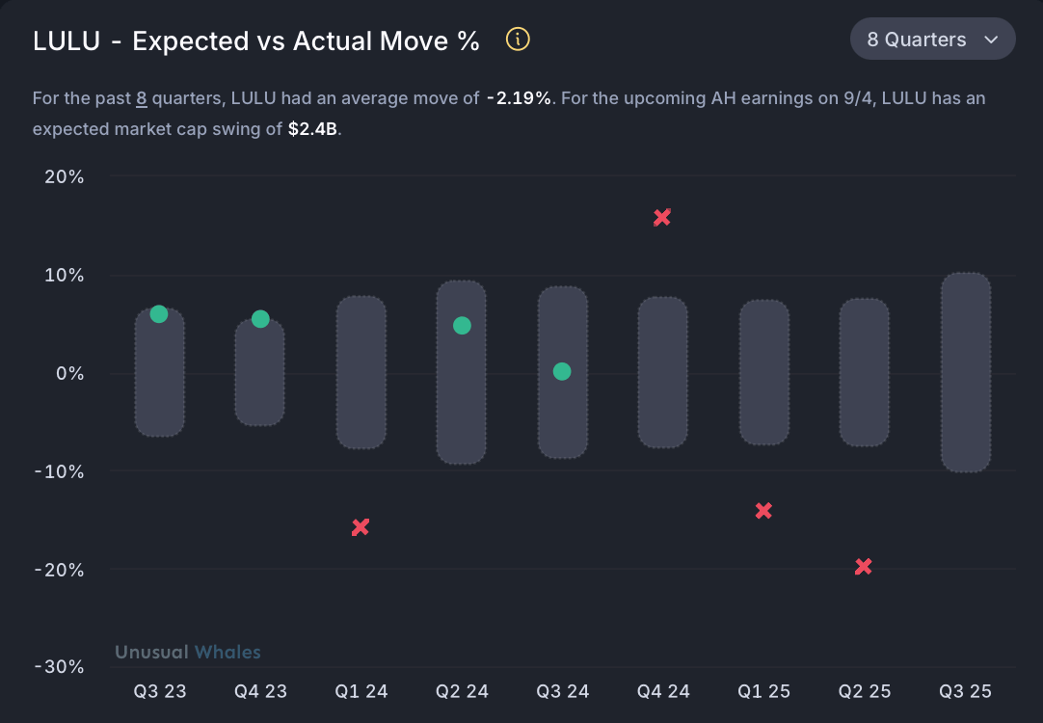Click the $2.4B market cap swing value
1043x723 pixels.
click(313, 129)
